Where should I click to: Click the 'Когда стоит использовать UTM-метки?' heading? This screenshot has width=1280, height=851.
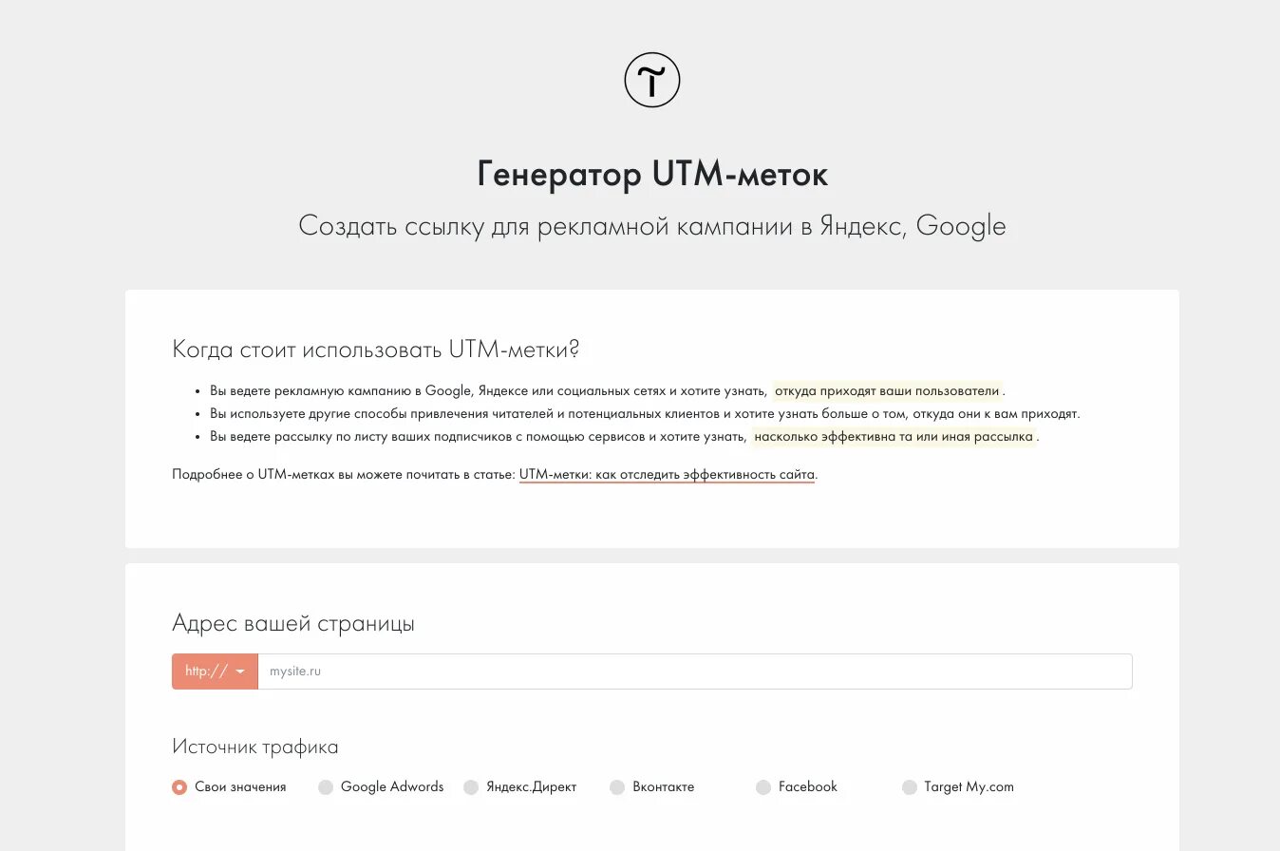(376, 350)
